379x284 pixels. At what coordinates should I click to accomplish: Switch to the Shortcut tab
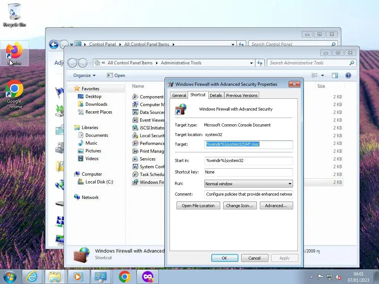point(198,95)
